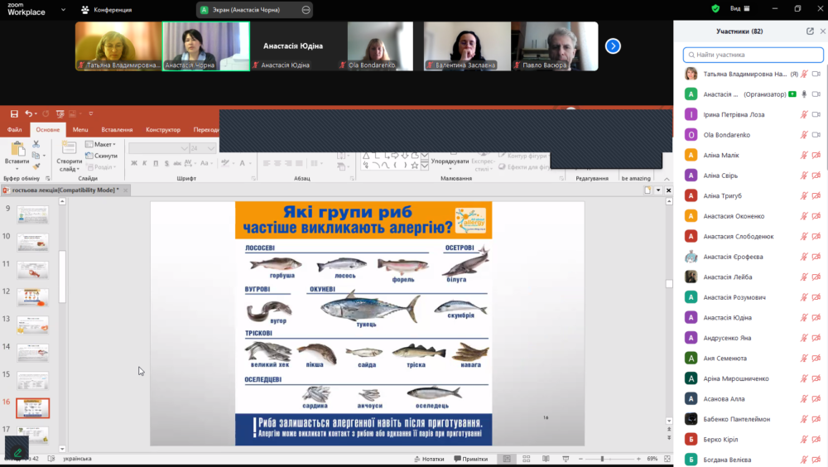Undo the last action in PowerPoint

(x=28, y=113)
